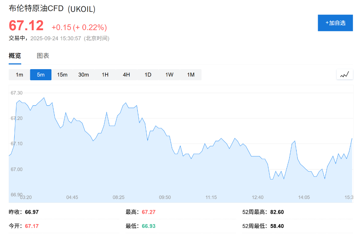Choose the 1H timeframe
Viewport: 356px width, 238px height.
coord(105,75)
